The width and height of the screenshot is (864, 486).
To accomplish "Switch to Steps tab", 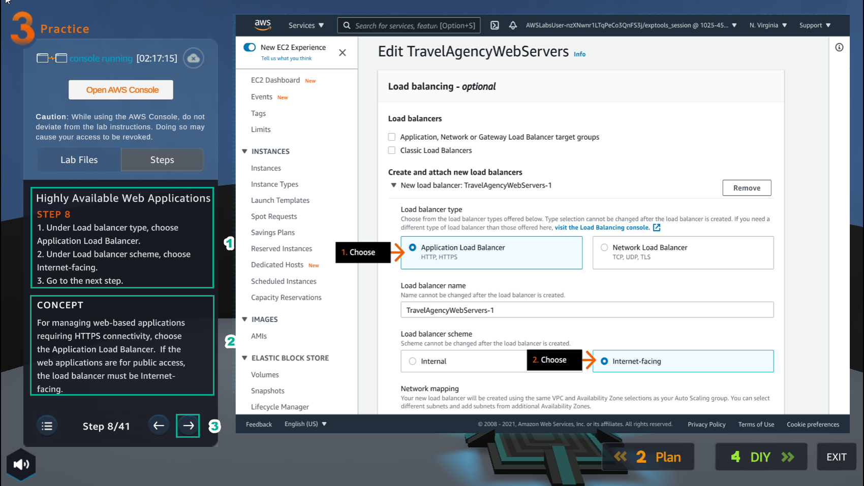I will click(162, 159).
